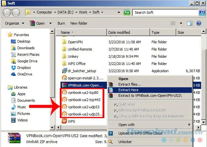Click the Pictures library icon

pos(13,114)
